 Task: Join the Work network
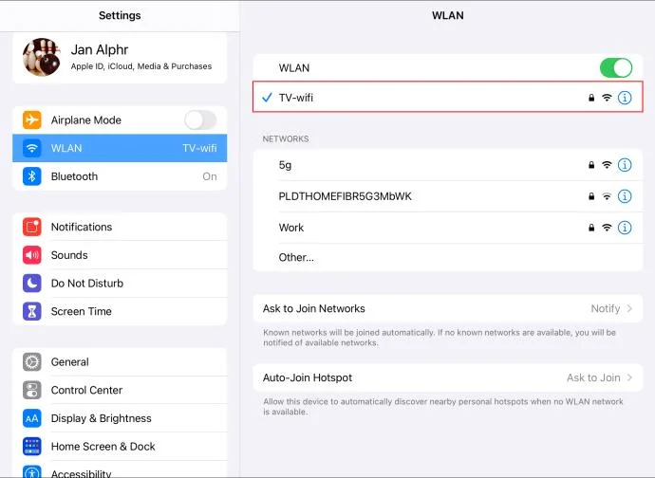pos(448,228)
